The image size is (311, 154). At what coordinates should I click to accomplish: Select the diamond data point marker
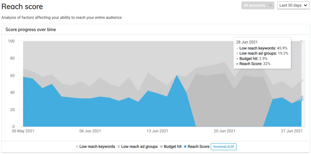pos(301,80)
